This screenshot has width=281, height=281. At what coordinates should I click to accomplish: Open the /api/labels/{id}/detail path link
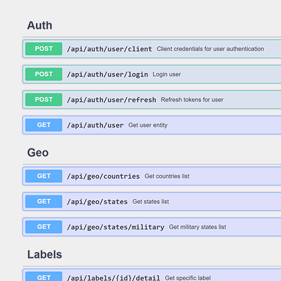114,278
